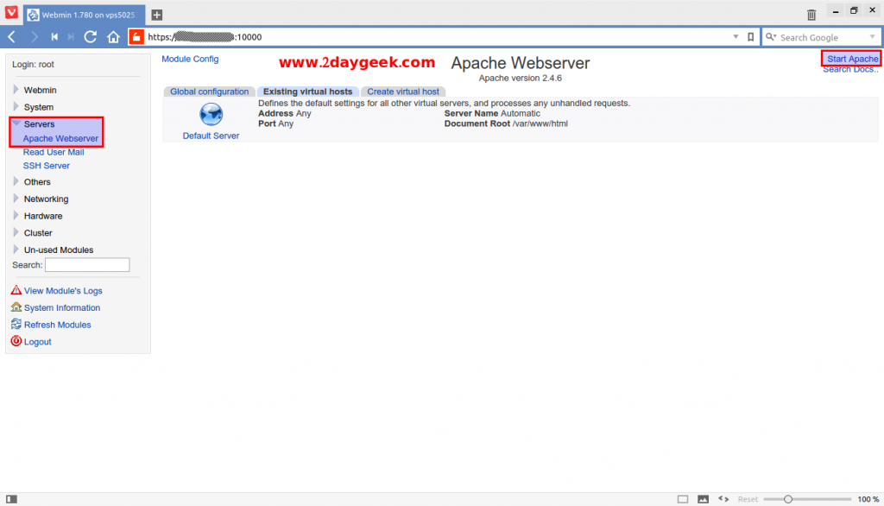Switch to the Global configuration tab
Image resolution: width=884 pixels, height=506 pixels.
coord(209,92)
